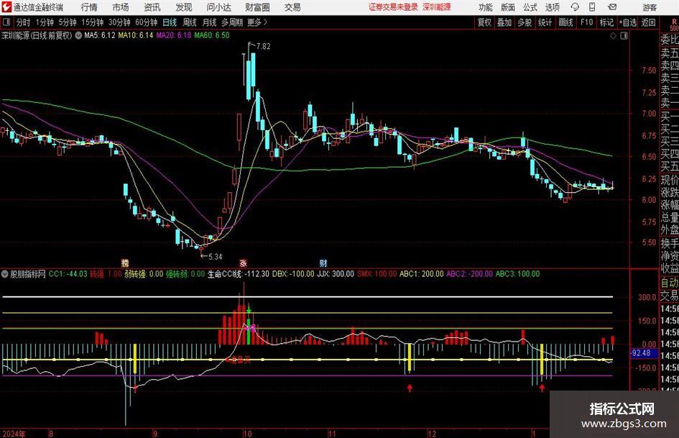
Task: Open the mobile phone icon in title bar
Action: 592,7
